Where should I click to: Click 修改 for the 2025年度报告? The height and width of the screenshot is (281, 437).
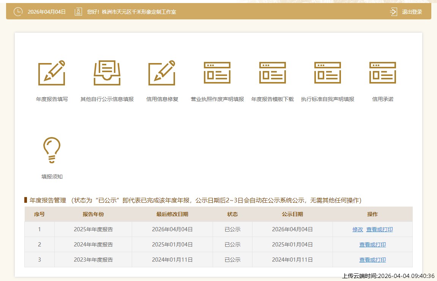358,229
